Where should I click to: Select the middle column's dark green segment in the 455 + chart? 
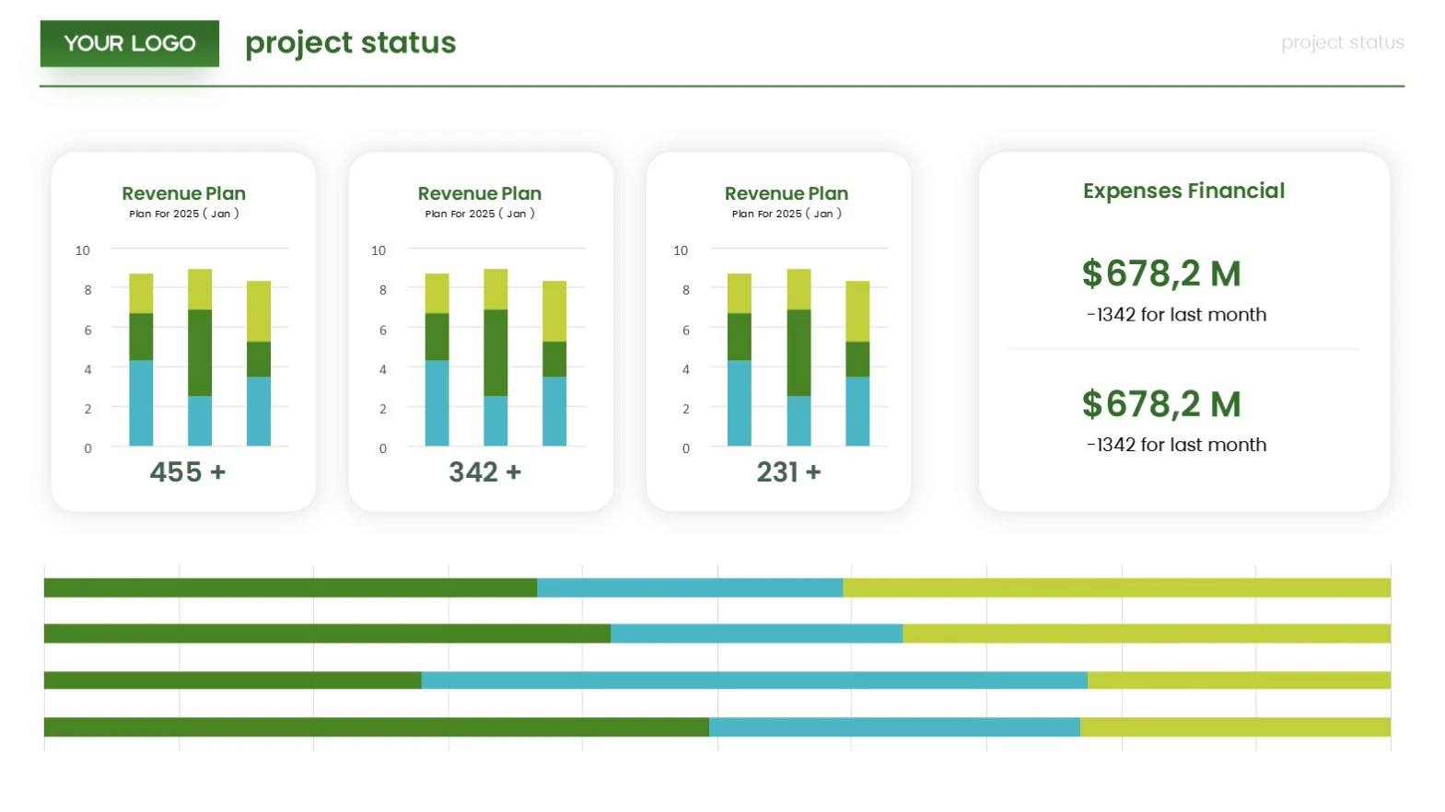point(200,353)
